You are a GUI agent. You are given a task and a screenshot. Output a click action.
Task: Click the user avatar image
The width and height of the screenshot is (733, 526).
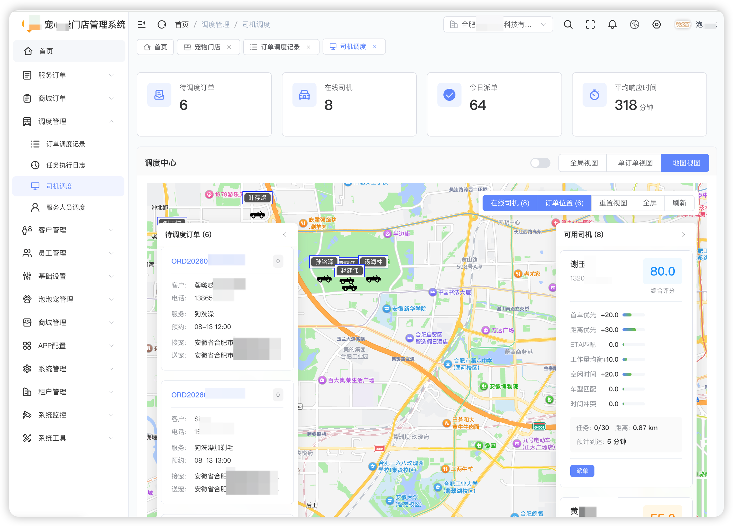(x=682, y=24)
